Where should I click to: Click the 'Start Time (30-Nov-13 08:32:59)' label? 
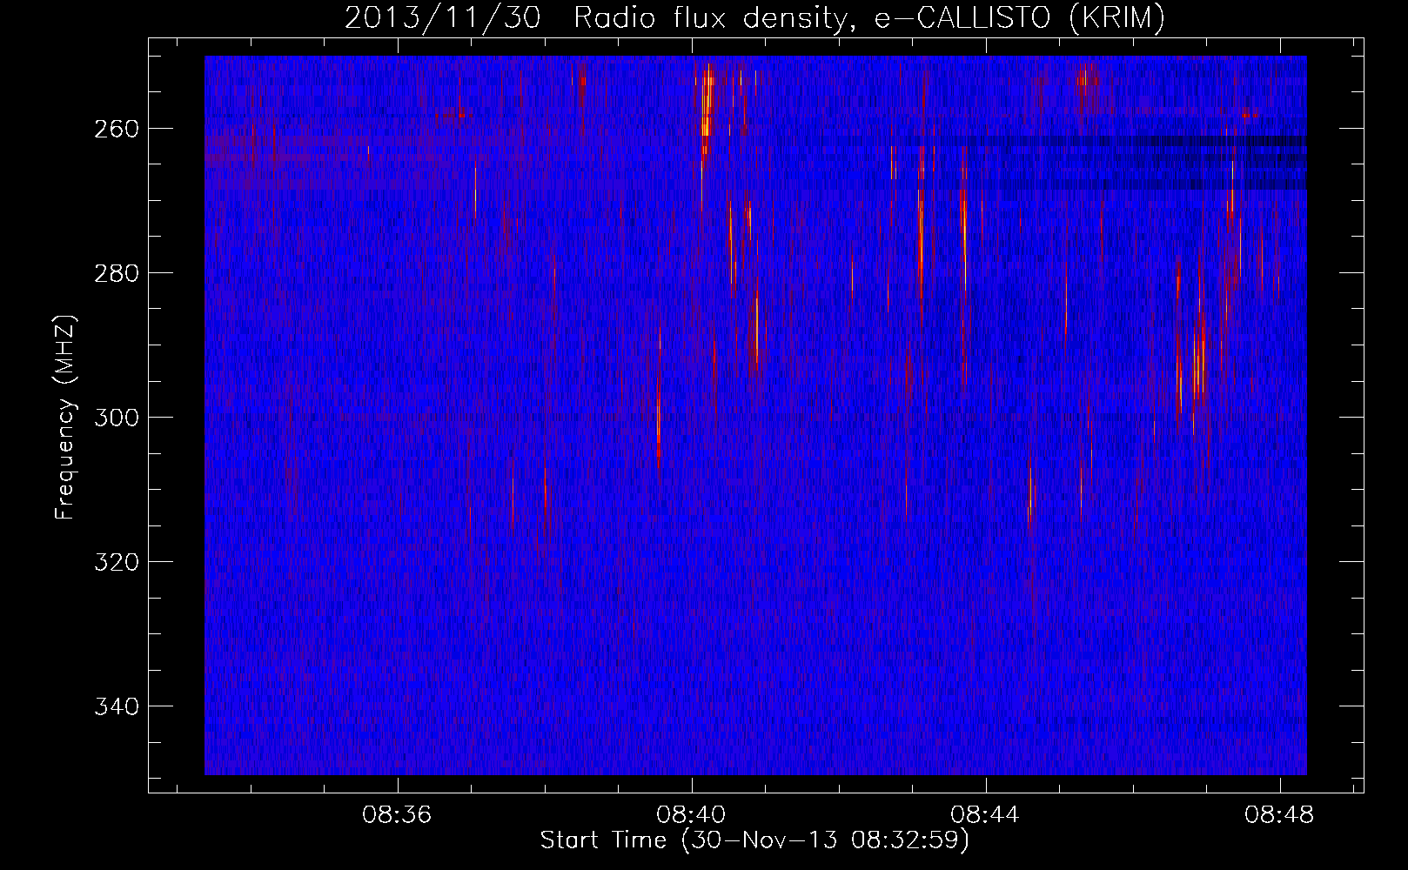click(754, 840)
